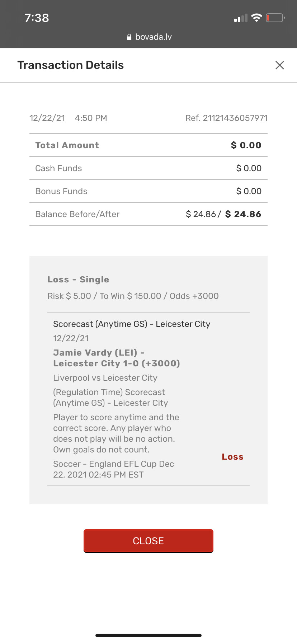Tap the Risk / To Win / Odds line
The height and width of the screenshot is (643, 297).
[133, 296]
